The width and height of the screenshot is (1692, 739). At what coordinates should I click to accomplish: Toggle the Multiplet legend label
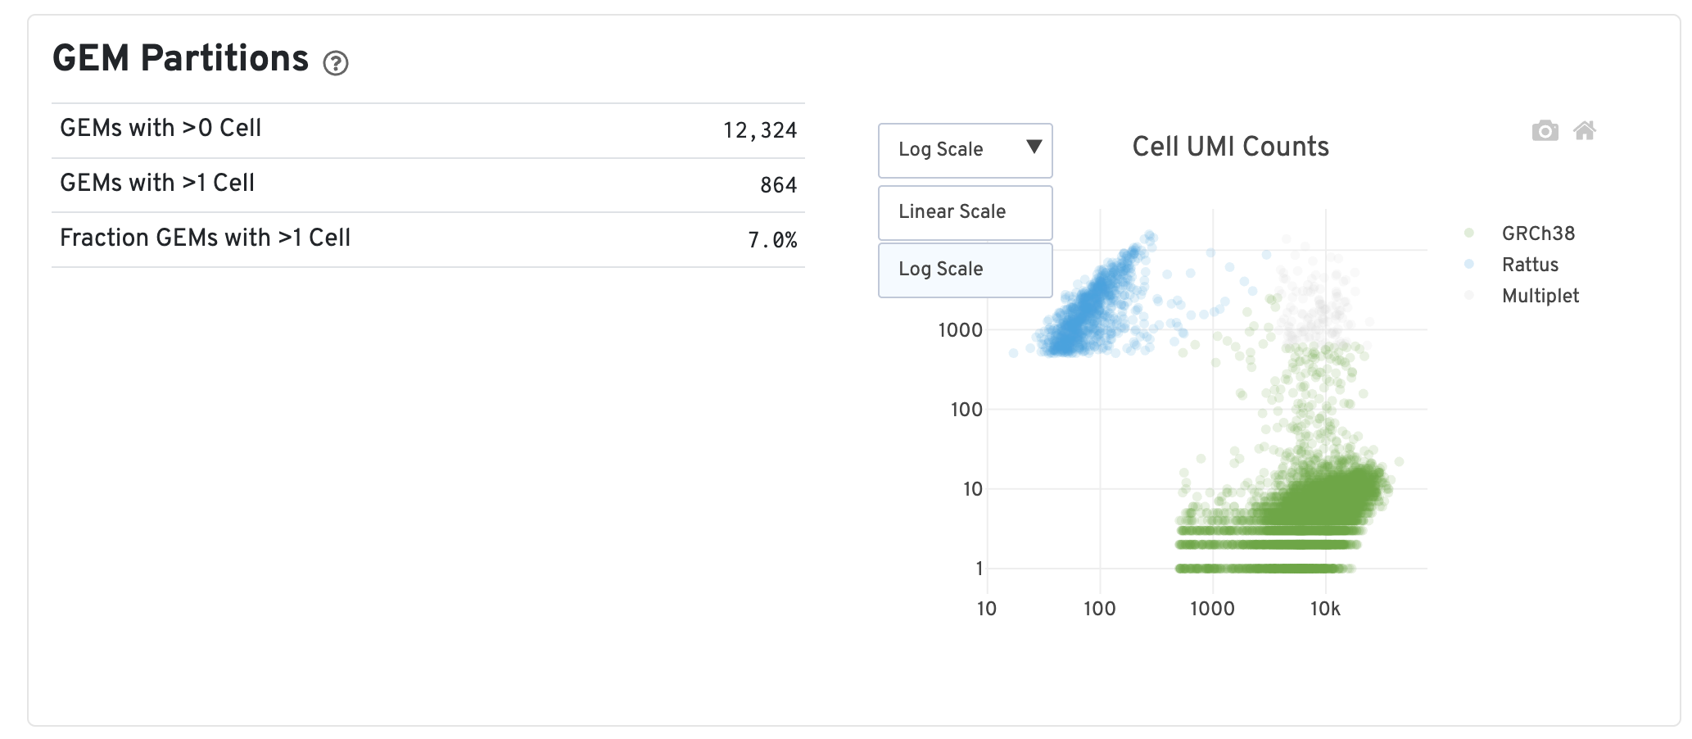[x=1540, y=296]
